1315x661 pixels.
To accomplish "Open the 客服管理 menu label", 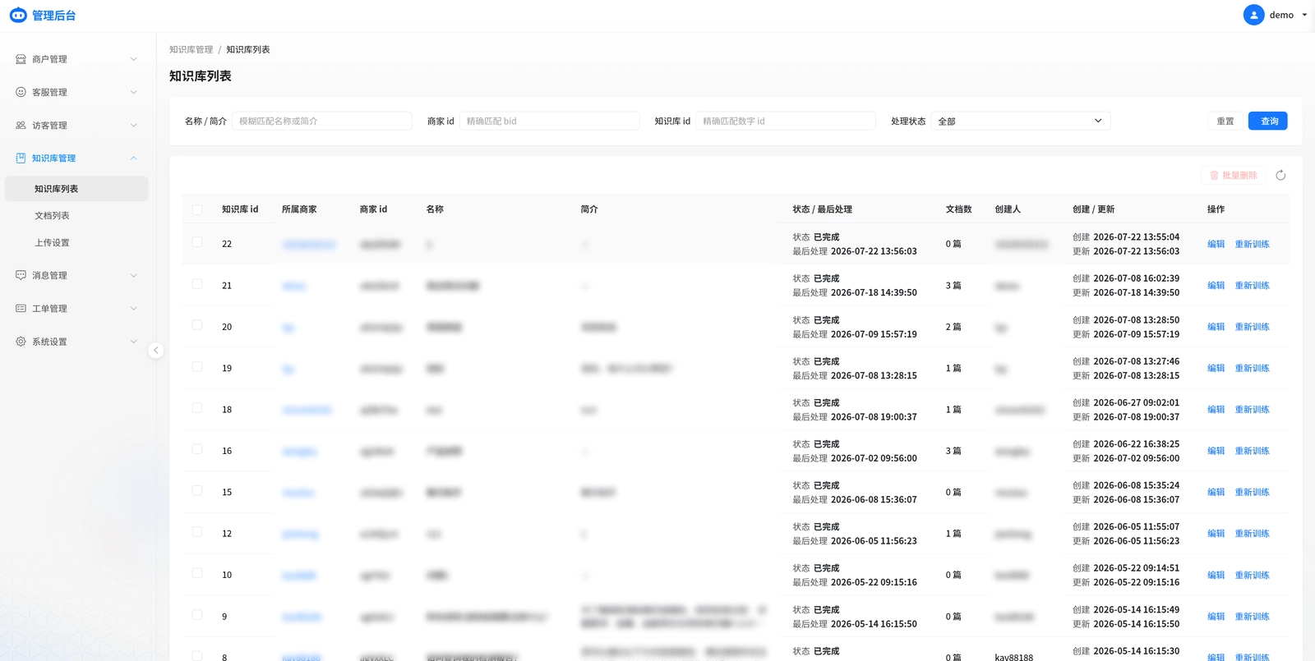I will tap(49, 92).
